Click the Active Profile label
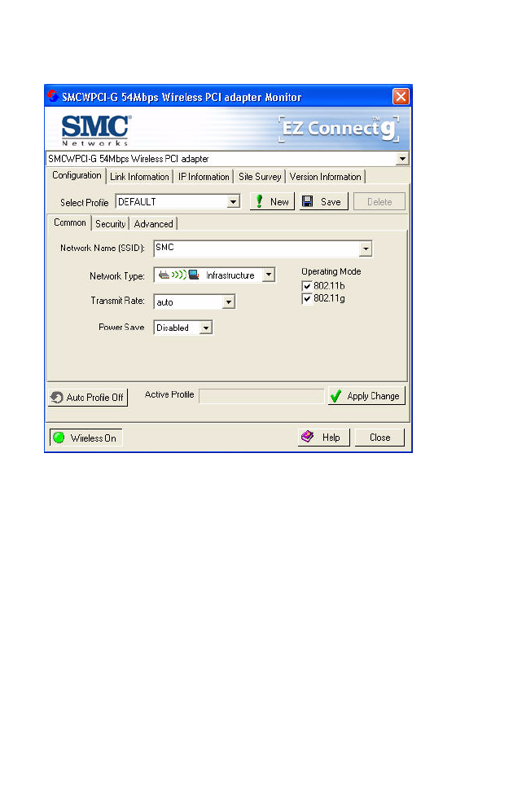This screenshot has height=792, width=513. [169, 394]
